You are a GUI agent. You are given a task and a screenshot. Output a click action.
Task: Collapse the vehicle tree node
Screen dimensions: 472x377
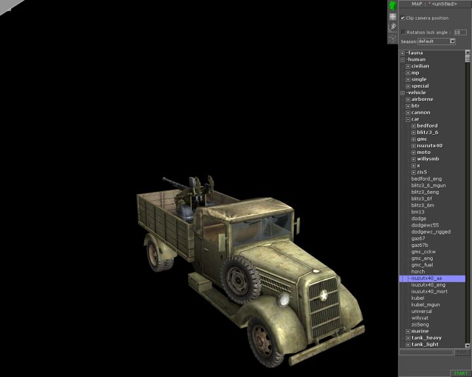[403, 93]
